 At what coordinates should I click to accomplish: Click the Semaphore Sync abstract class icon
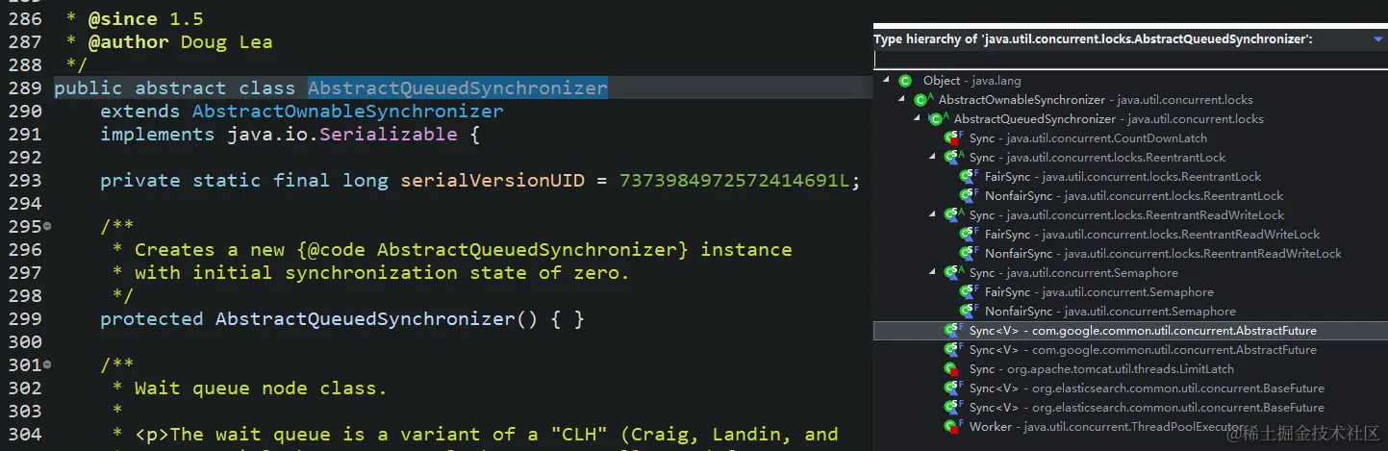point(953,273)
